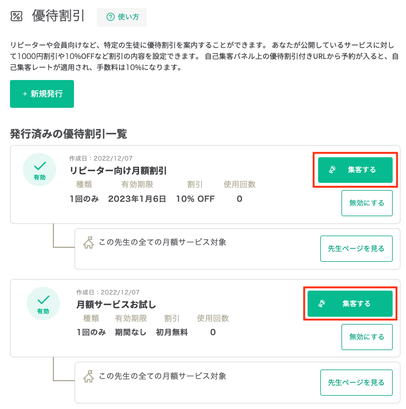This screenshot has height=409, width=406.
Task: Click house icon under first coupon
Action: point(89,243)
